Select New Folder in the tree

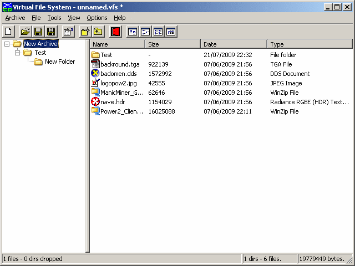click(60, 62)
